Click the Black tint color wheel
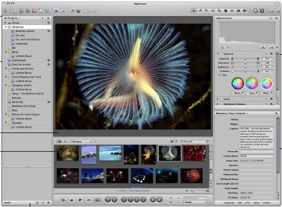The image size is (282, 207). coord(237,84)
